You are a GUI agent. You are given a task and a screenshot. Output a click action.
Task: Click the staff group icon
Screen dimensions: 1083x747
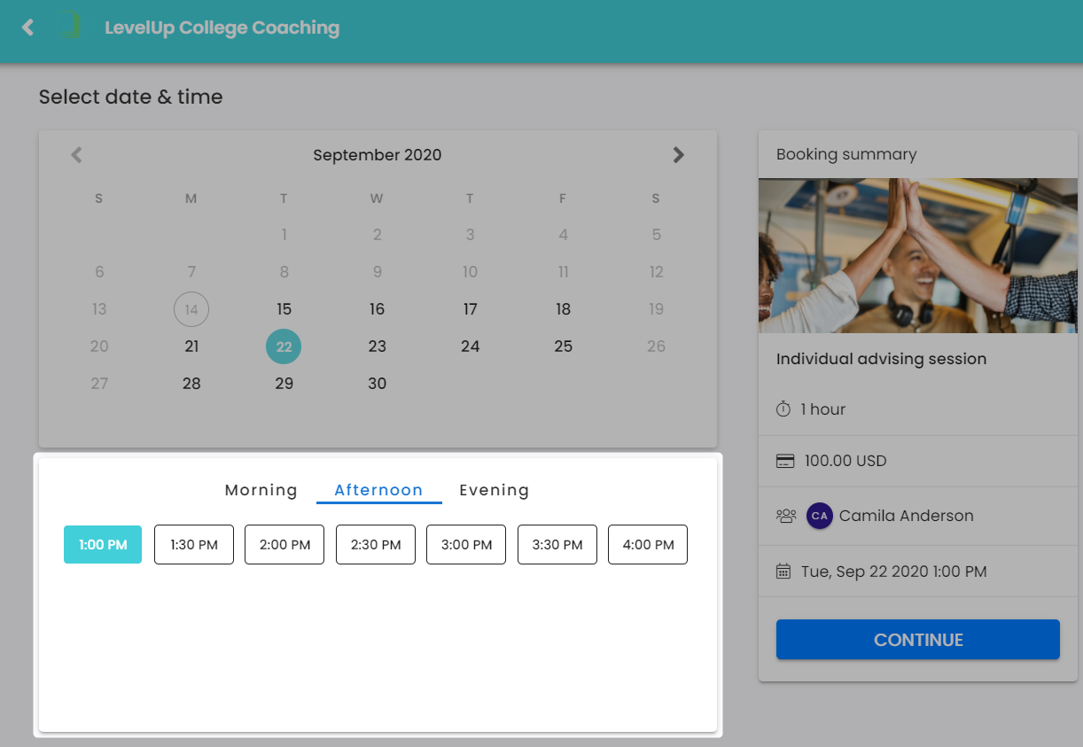click(785, 516)
